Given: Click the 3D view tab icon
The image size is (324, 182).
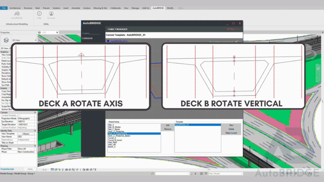Looking at the screenshot, I should (40, 32).
